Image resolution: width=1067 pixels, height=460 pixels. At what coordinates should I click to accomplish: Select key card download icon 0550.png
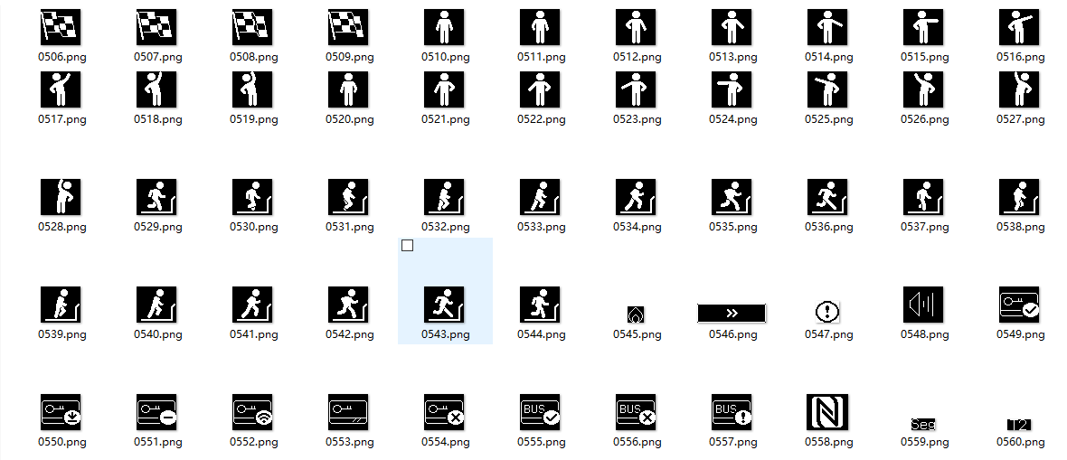(61, 413)
